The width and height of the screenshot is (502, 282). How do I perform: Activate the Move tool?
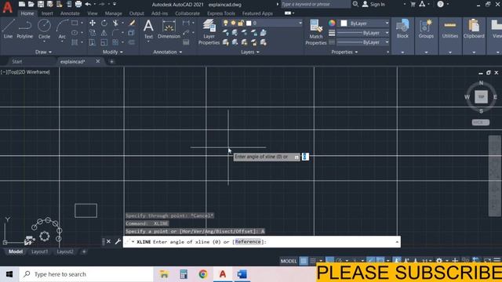93,23
